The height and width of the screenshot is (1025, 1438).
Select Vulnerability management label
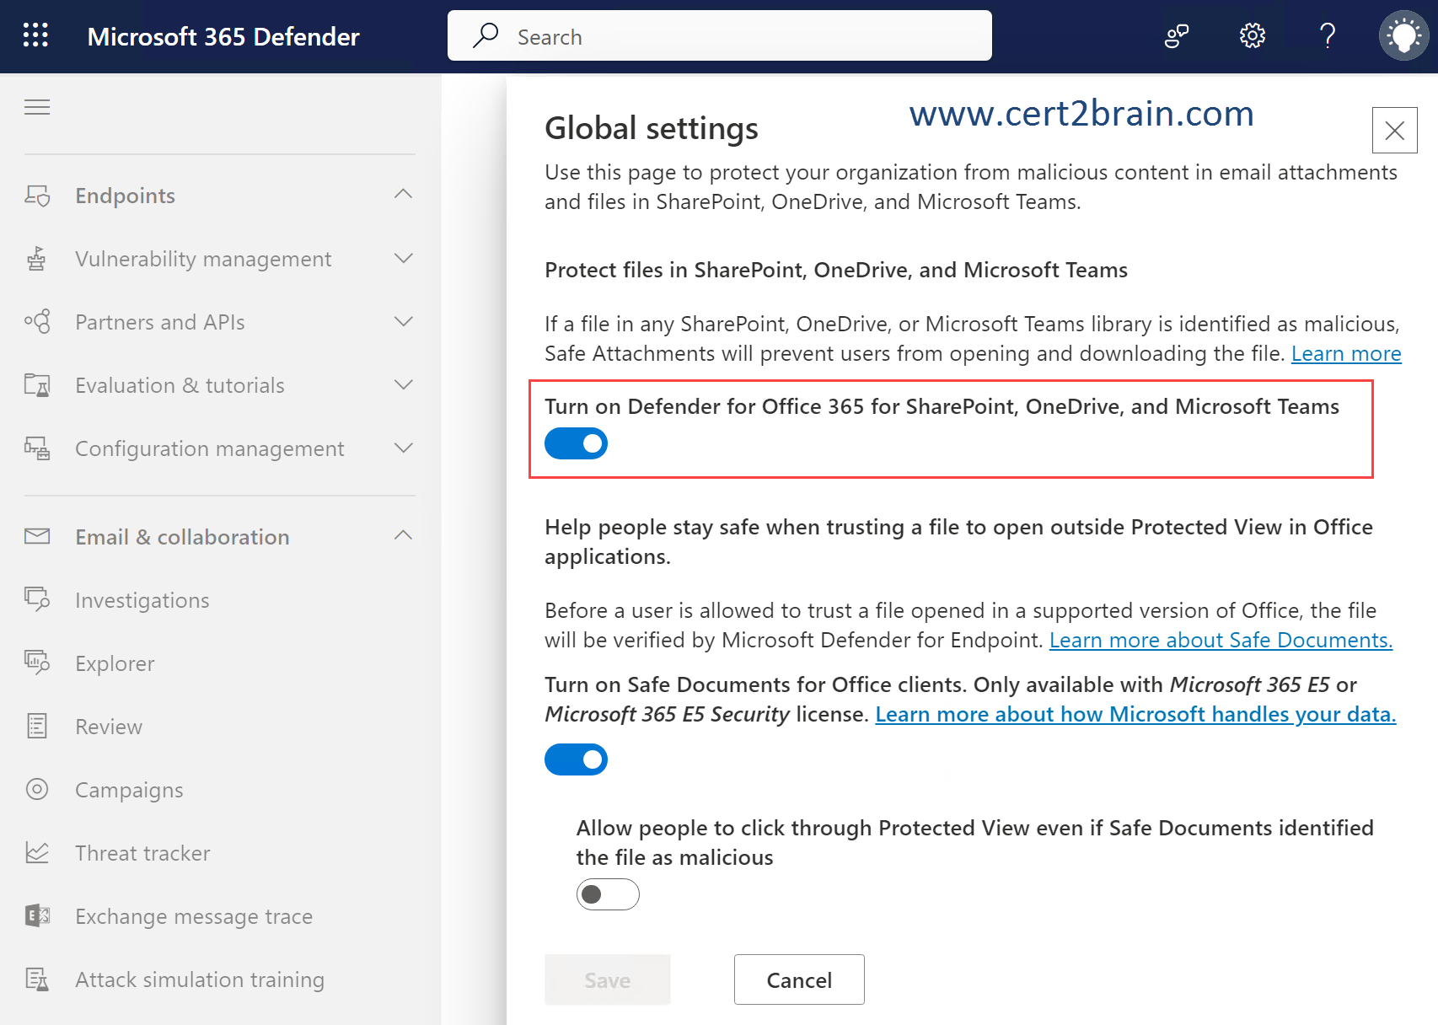(203, 259)
